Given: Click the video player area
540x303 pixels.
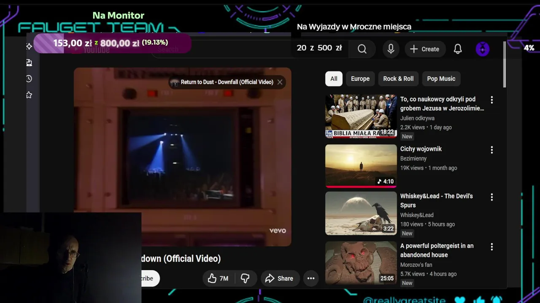Looking at the screenshot, I should point(182,157).
